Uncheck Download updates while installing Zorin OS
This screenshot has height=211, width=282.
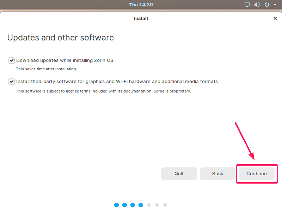[12, 60]
